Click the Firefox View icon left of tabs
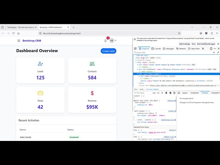This screenshot has width=220, height=165. click(x=2, y=27)
